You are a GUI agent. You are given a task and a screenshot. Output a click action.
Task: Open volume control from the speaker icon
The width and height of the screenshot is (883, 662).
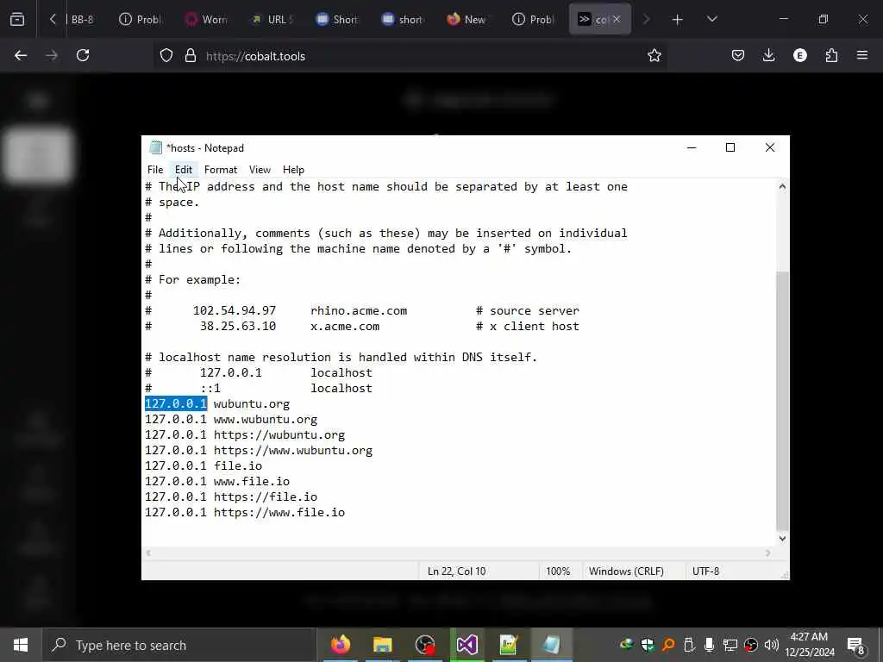[x=772, y=645]
